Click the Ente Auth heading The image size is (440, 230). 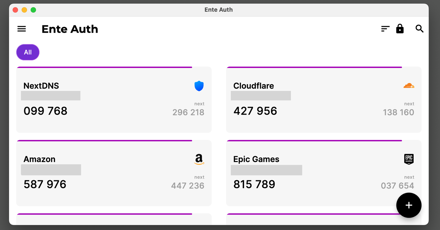[70, 29]
